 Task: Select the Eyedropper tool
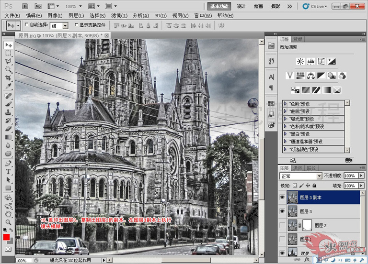click(9, 86)
